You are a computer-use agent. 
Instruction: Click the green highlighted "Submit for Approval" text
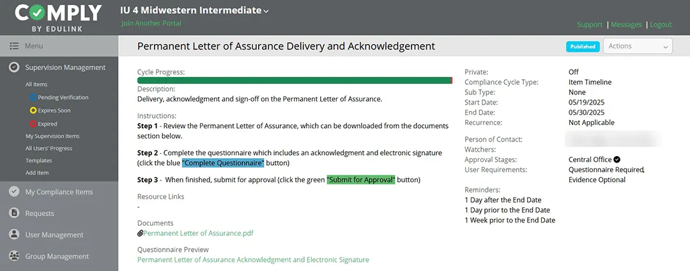pos(361,180)
